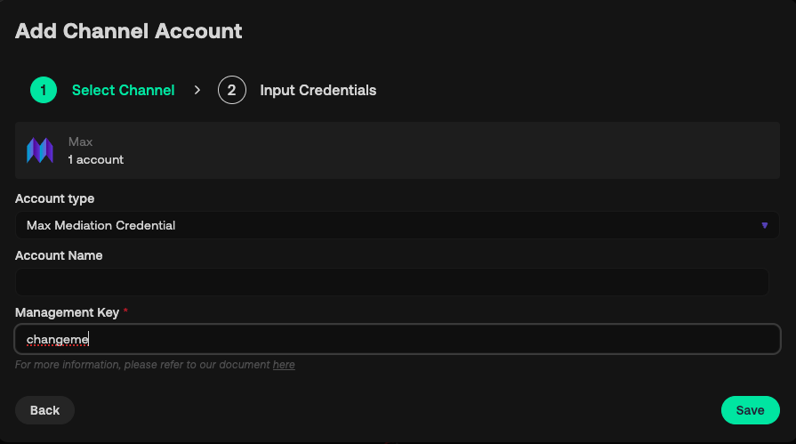
Task: Click the chevron between wizard steps
Action: (x=197, y=90)
